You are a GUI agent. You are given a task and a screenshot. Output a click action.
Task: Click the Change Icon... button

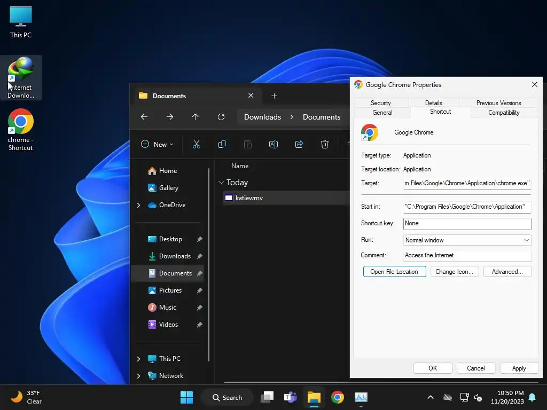click(x=454, y=272)
